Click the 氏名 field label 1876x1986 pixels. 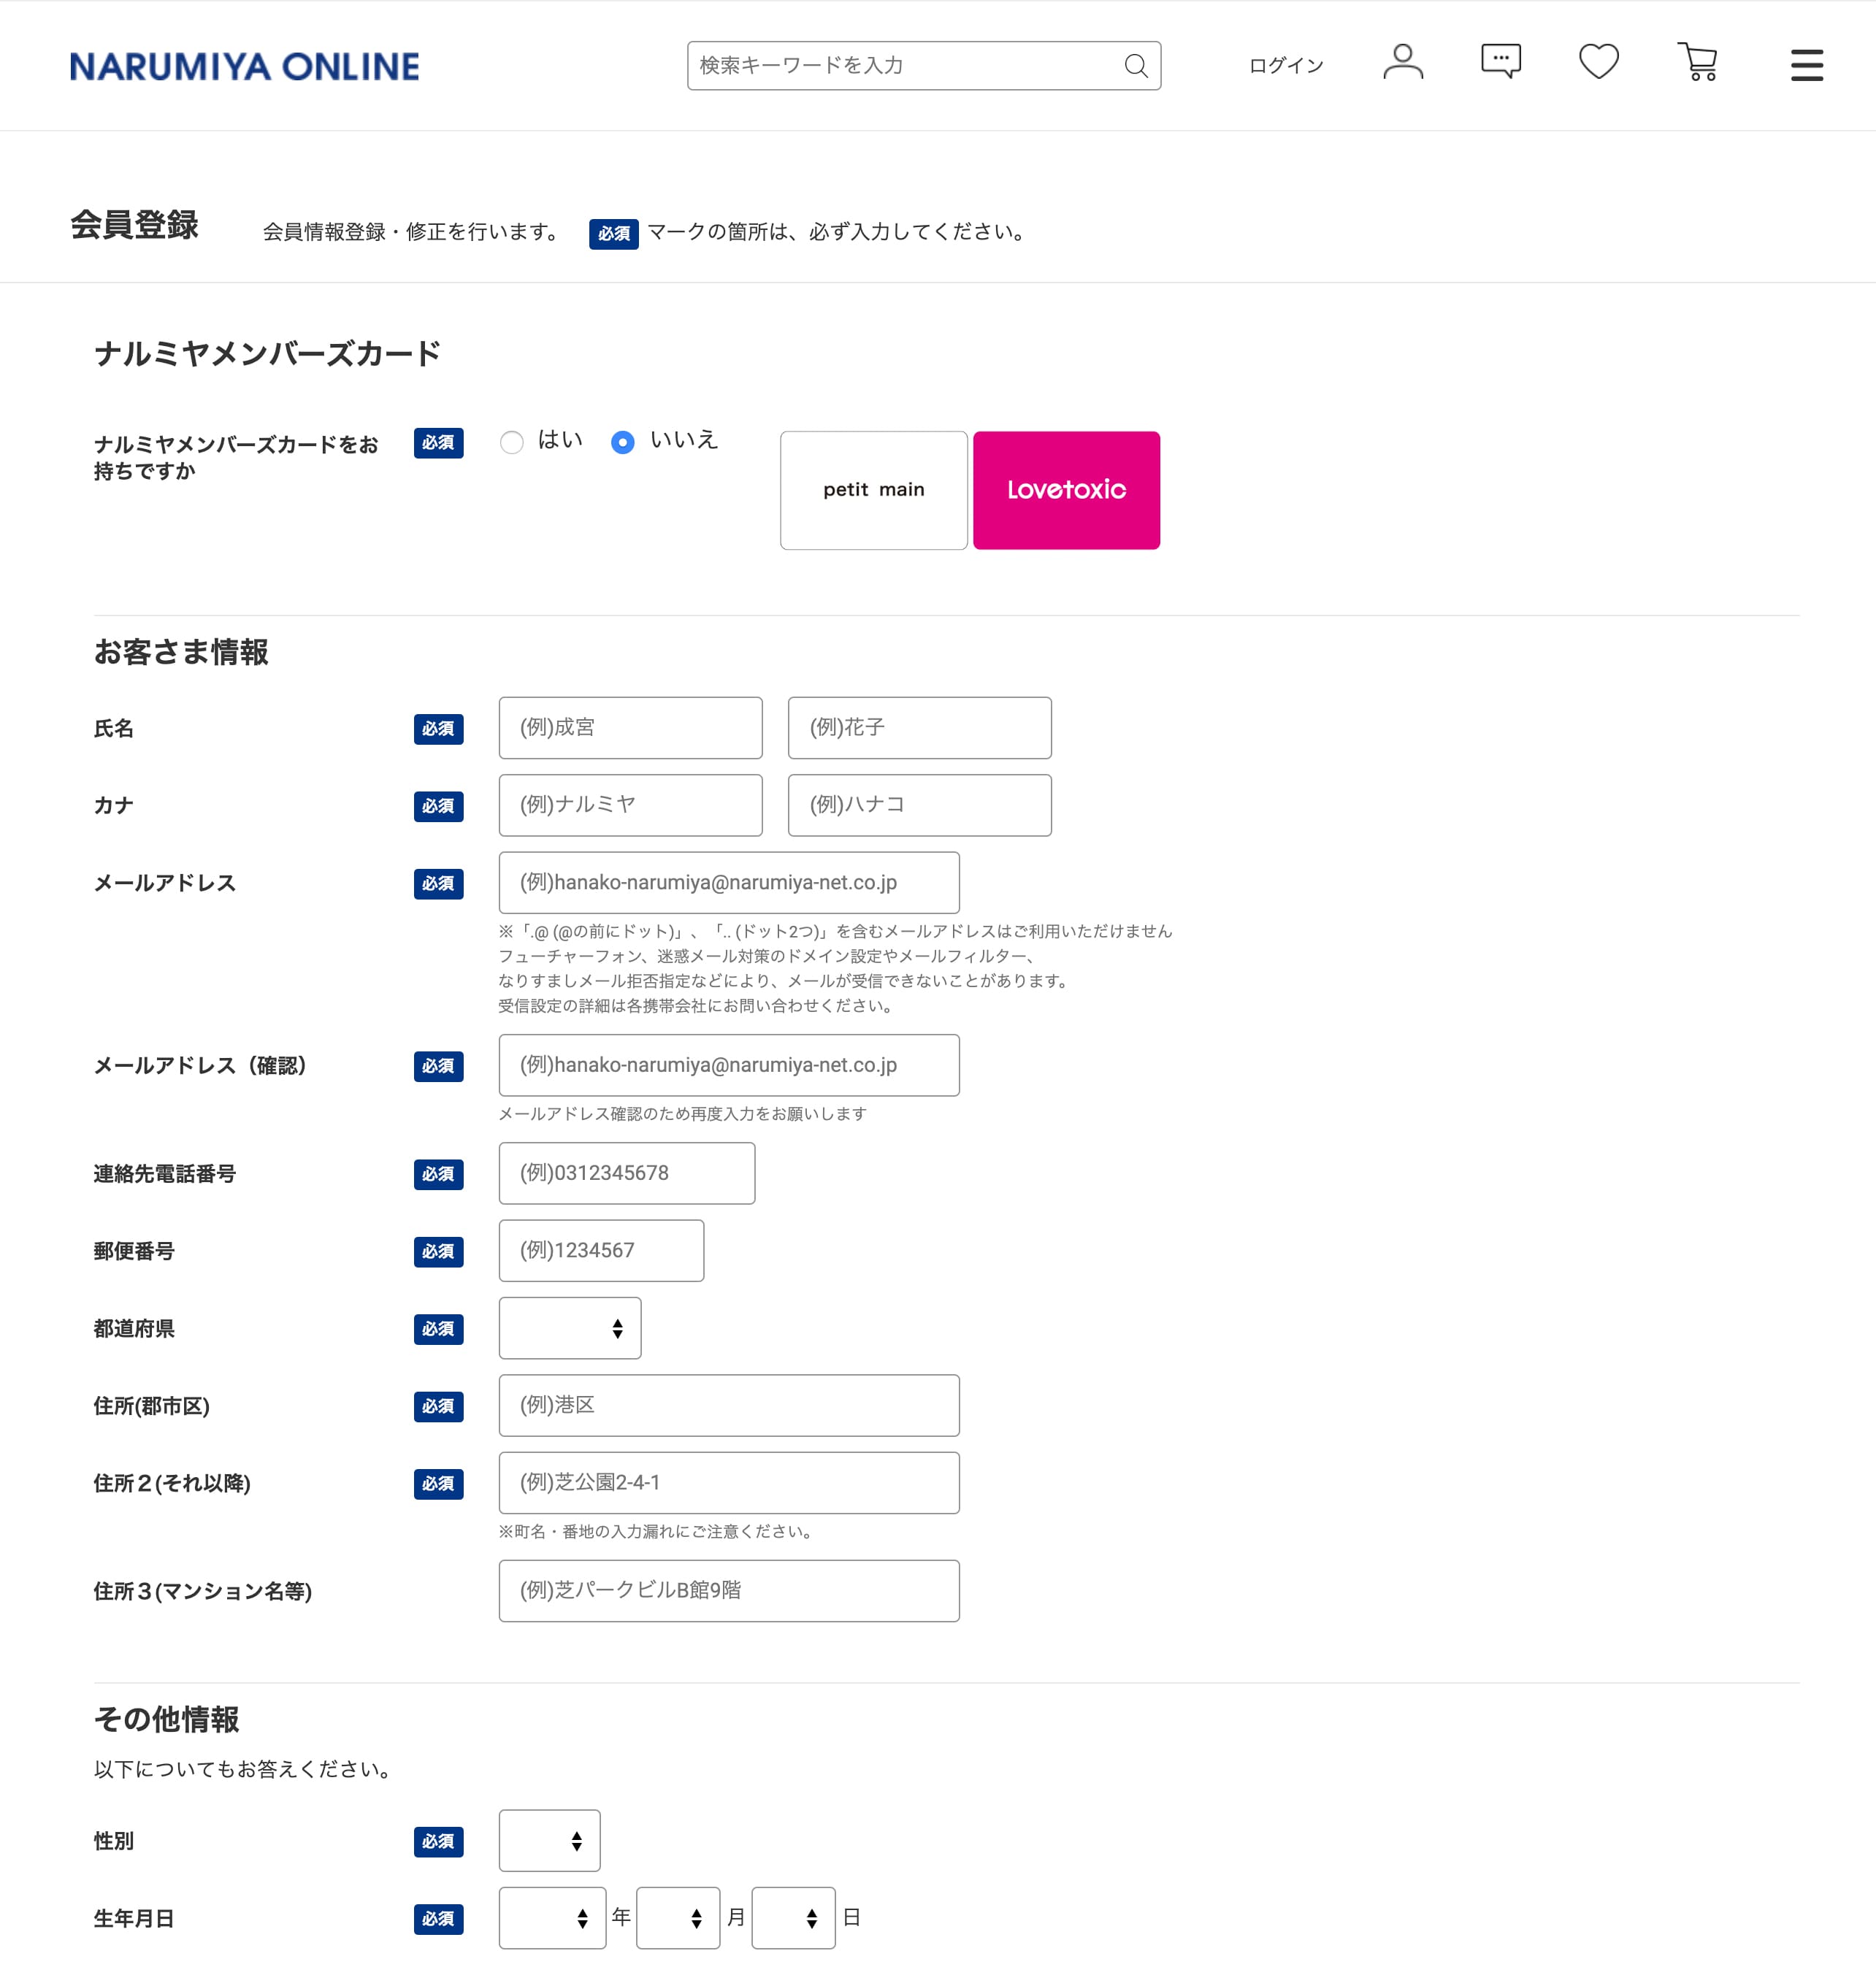[x=113, y=729]
